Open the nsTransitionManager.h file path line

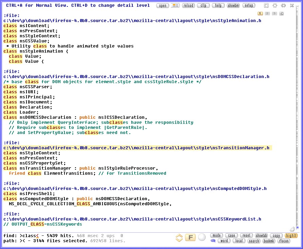click(136, 148)
